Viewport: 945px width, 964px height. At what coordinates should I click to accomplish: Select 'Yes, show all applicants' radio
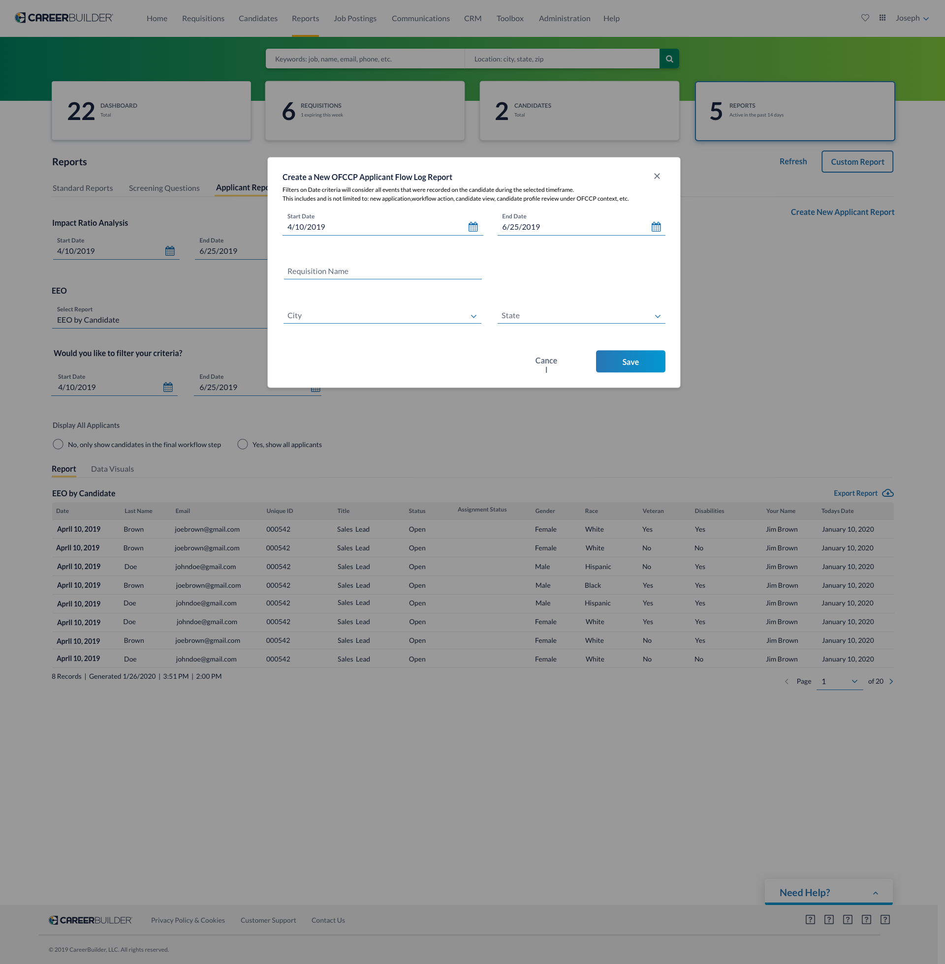pyautogui.click(x=242, y=444)
